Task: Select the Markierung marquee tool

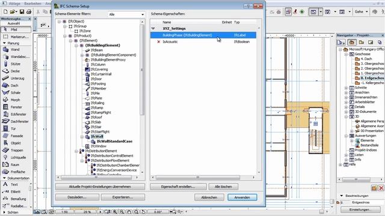Action: click(x=16, y=37)
